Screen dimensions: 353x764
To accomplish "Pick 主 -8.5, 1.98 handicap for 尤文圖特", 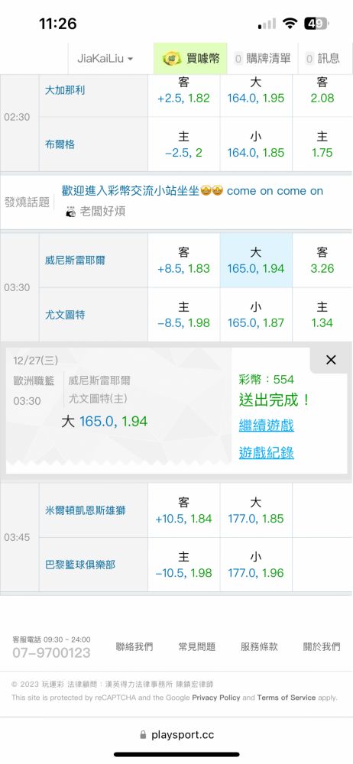I will coord(184,315).
